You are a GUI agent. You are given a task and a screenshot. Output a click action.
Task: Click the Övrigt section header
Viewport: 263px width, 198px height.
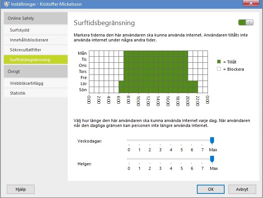click(x=14, y=71)
